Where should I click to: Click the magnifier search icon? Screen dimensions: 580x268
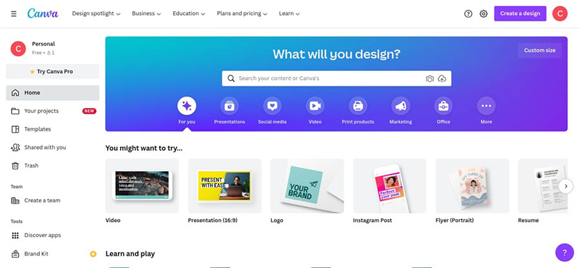point(231,79)
